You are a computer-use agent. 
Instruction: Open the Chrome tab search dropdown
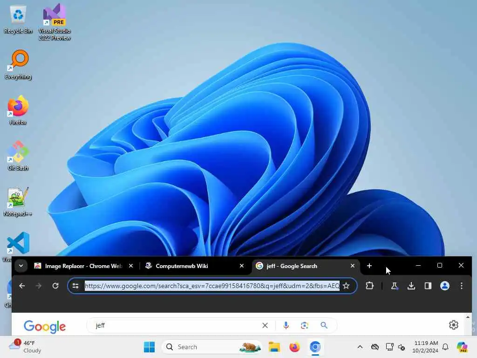pos(21,266)
